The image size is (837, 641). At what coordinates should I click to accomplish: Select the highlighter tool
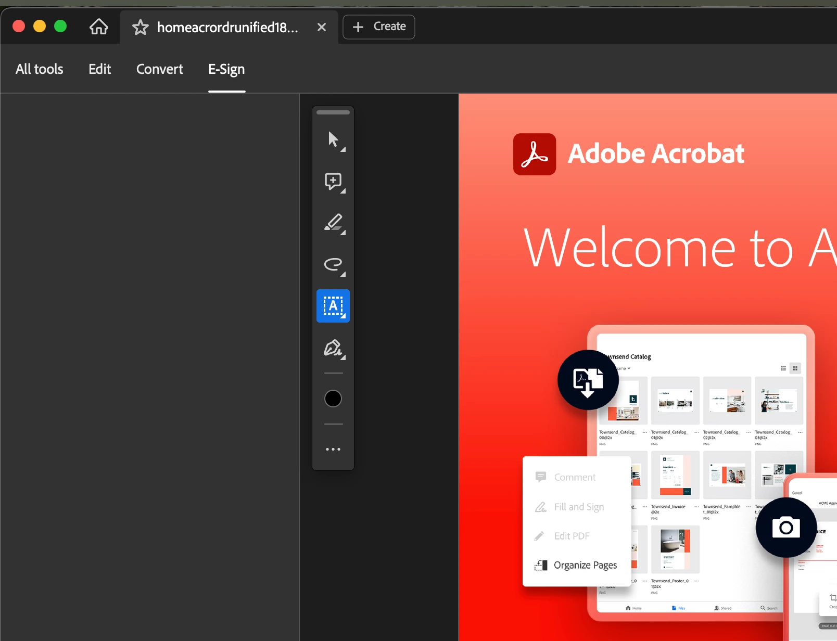coord(333,223)
